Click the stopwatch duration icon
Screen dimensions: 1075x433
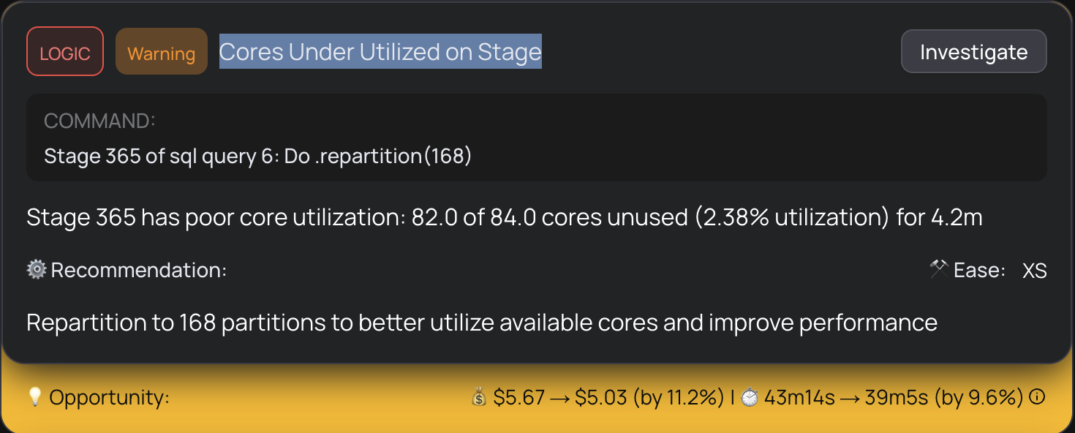750,397
